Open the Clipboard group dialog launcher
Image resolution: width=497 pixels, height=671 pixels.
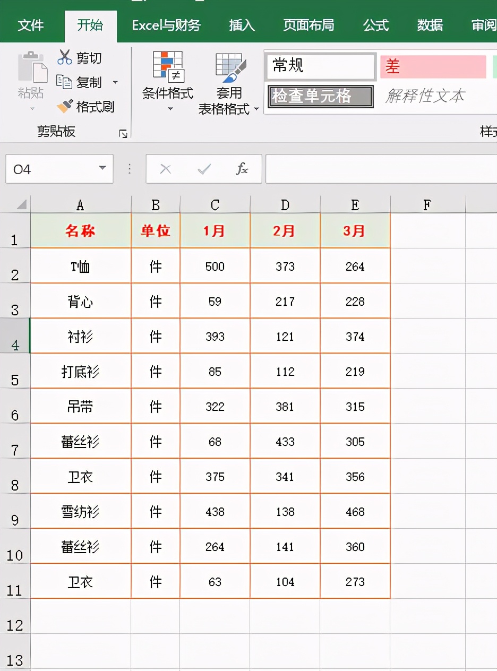pos(123,134)
